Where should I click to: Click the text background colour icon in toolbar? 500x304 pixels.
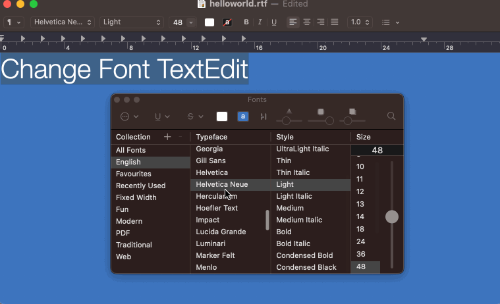(227, 22)
